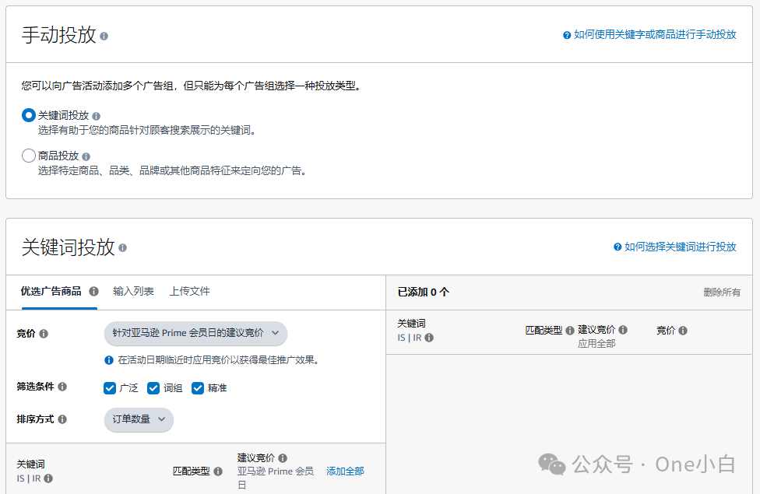Click info icon next to 竞价 label in left panel
This screenshot has height=494, width=760.
click(44, 334)
